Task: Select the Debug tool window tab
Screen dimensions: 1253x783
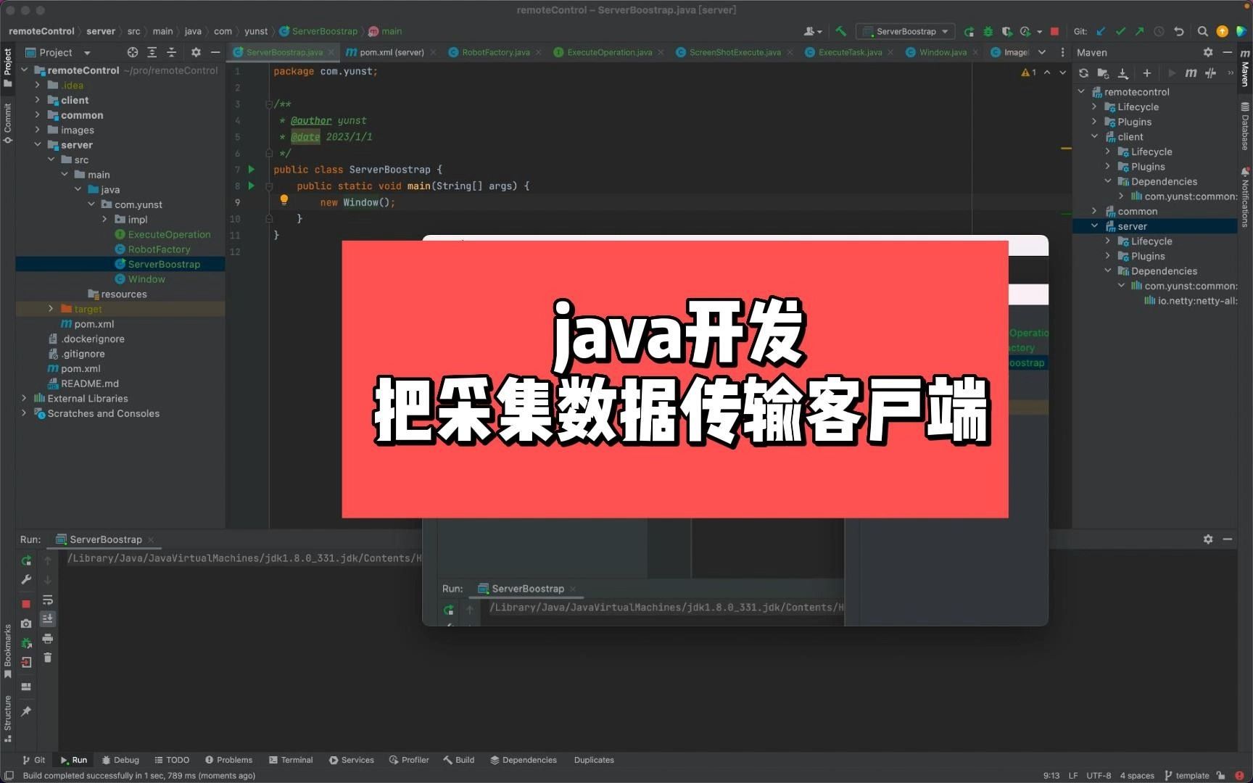Action: pos(120,760)
